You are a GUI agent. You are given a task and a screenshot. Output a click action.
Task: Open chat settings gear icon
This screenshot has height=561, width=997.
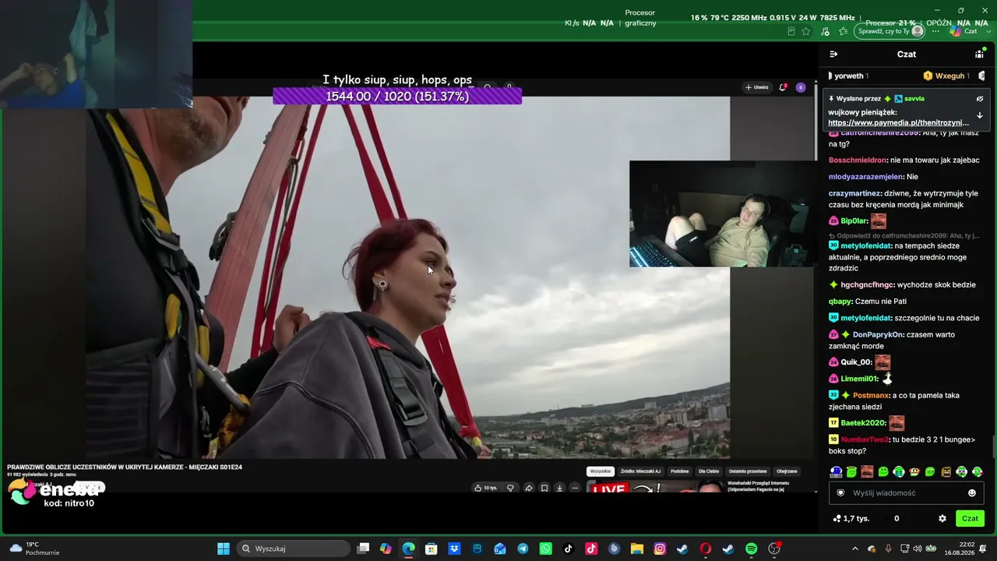[942, 518]
